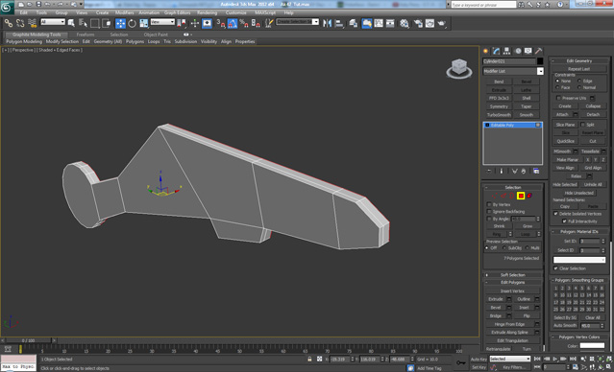
Task: Select the Edge constraint radio button
Action: click(x=579, y=81)
